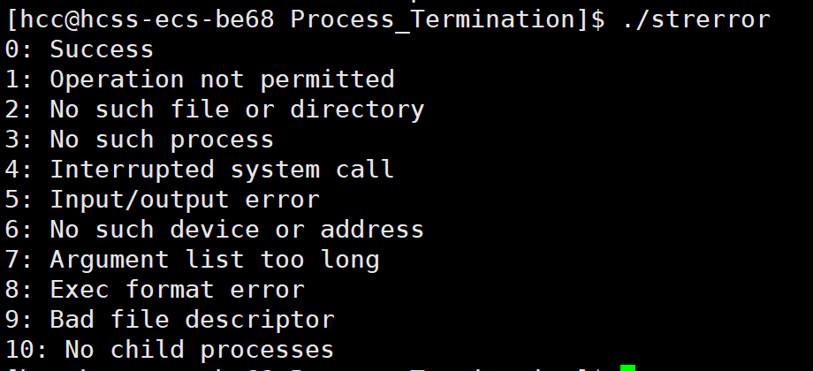Click the ./strerror command text

point(696,19)
